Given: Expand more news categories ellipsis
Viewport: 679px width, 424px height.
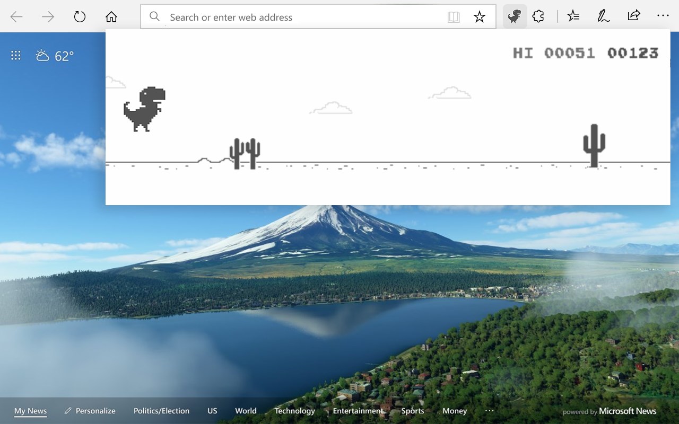Looking at the screenshot, I should point(489,411).
